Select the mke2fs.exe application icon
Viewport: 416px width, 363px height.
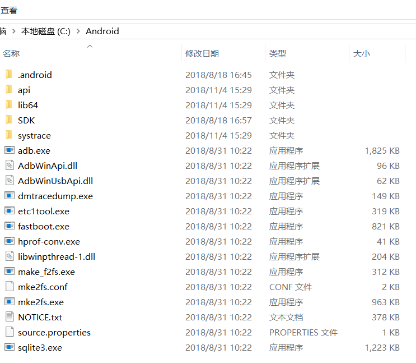coord(10,302)
